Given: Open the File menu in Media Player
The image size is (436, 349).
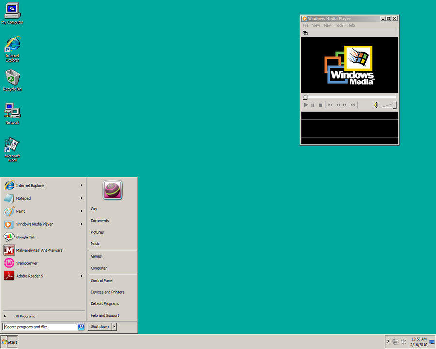Looking at the screenshot, I should 306,25.
